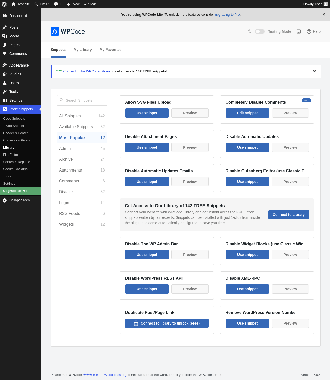Click the Tools wrench icon

[x=5, y=92]
